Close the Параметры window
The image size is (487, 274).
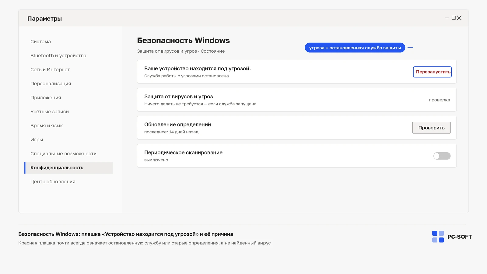click(x=459, y=18)
